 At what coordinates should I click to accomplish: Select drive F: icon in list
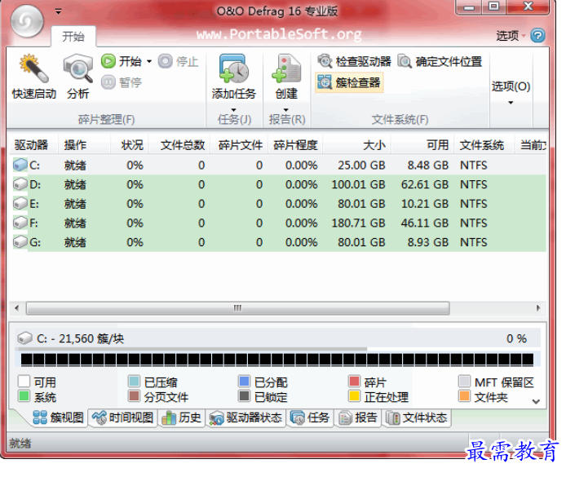click(x=20, y=223)
